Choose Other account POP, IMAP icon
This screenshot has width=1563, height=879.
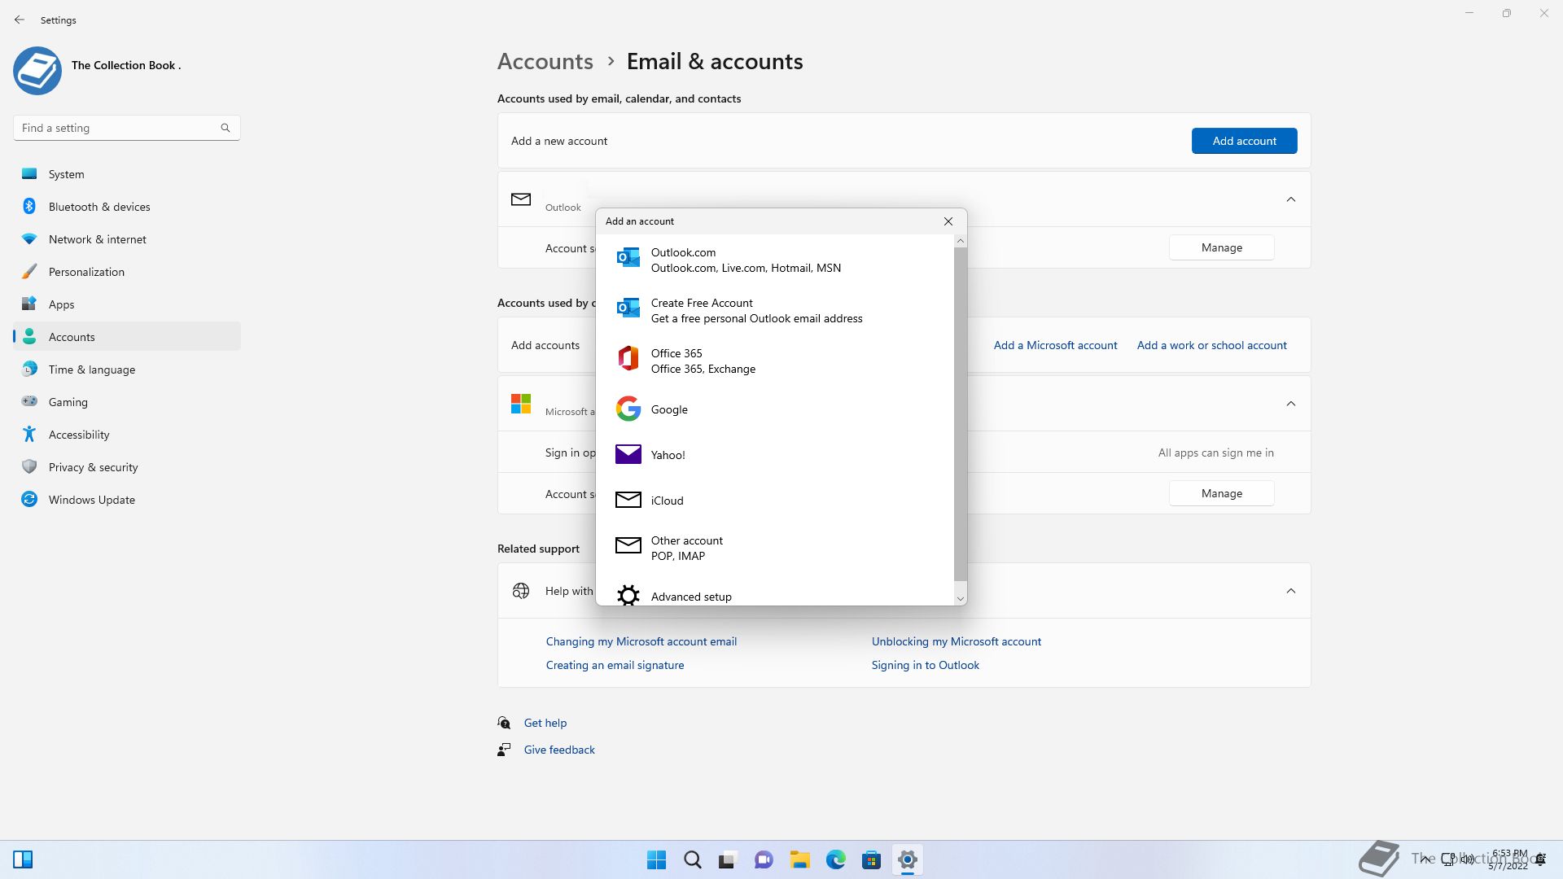[628, 545]
